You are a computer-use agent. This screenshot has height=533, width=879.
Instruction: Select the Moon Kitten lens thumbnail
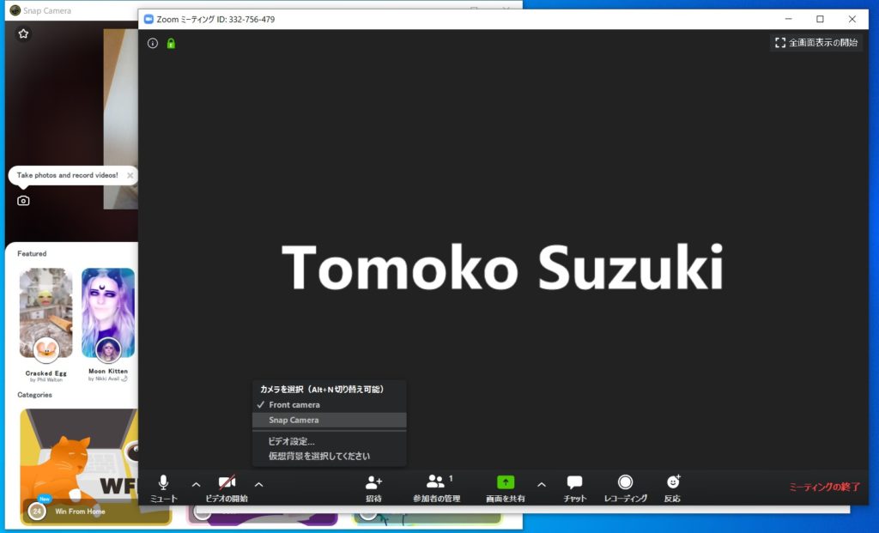click(108, 312)
